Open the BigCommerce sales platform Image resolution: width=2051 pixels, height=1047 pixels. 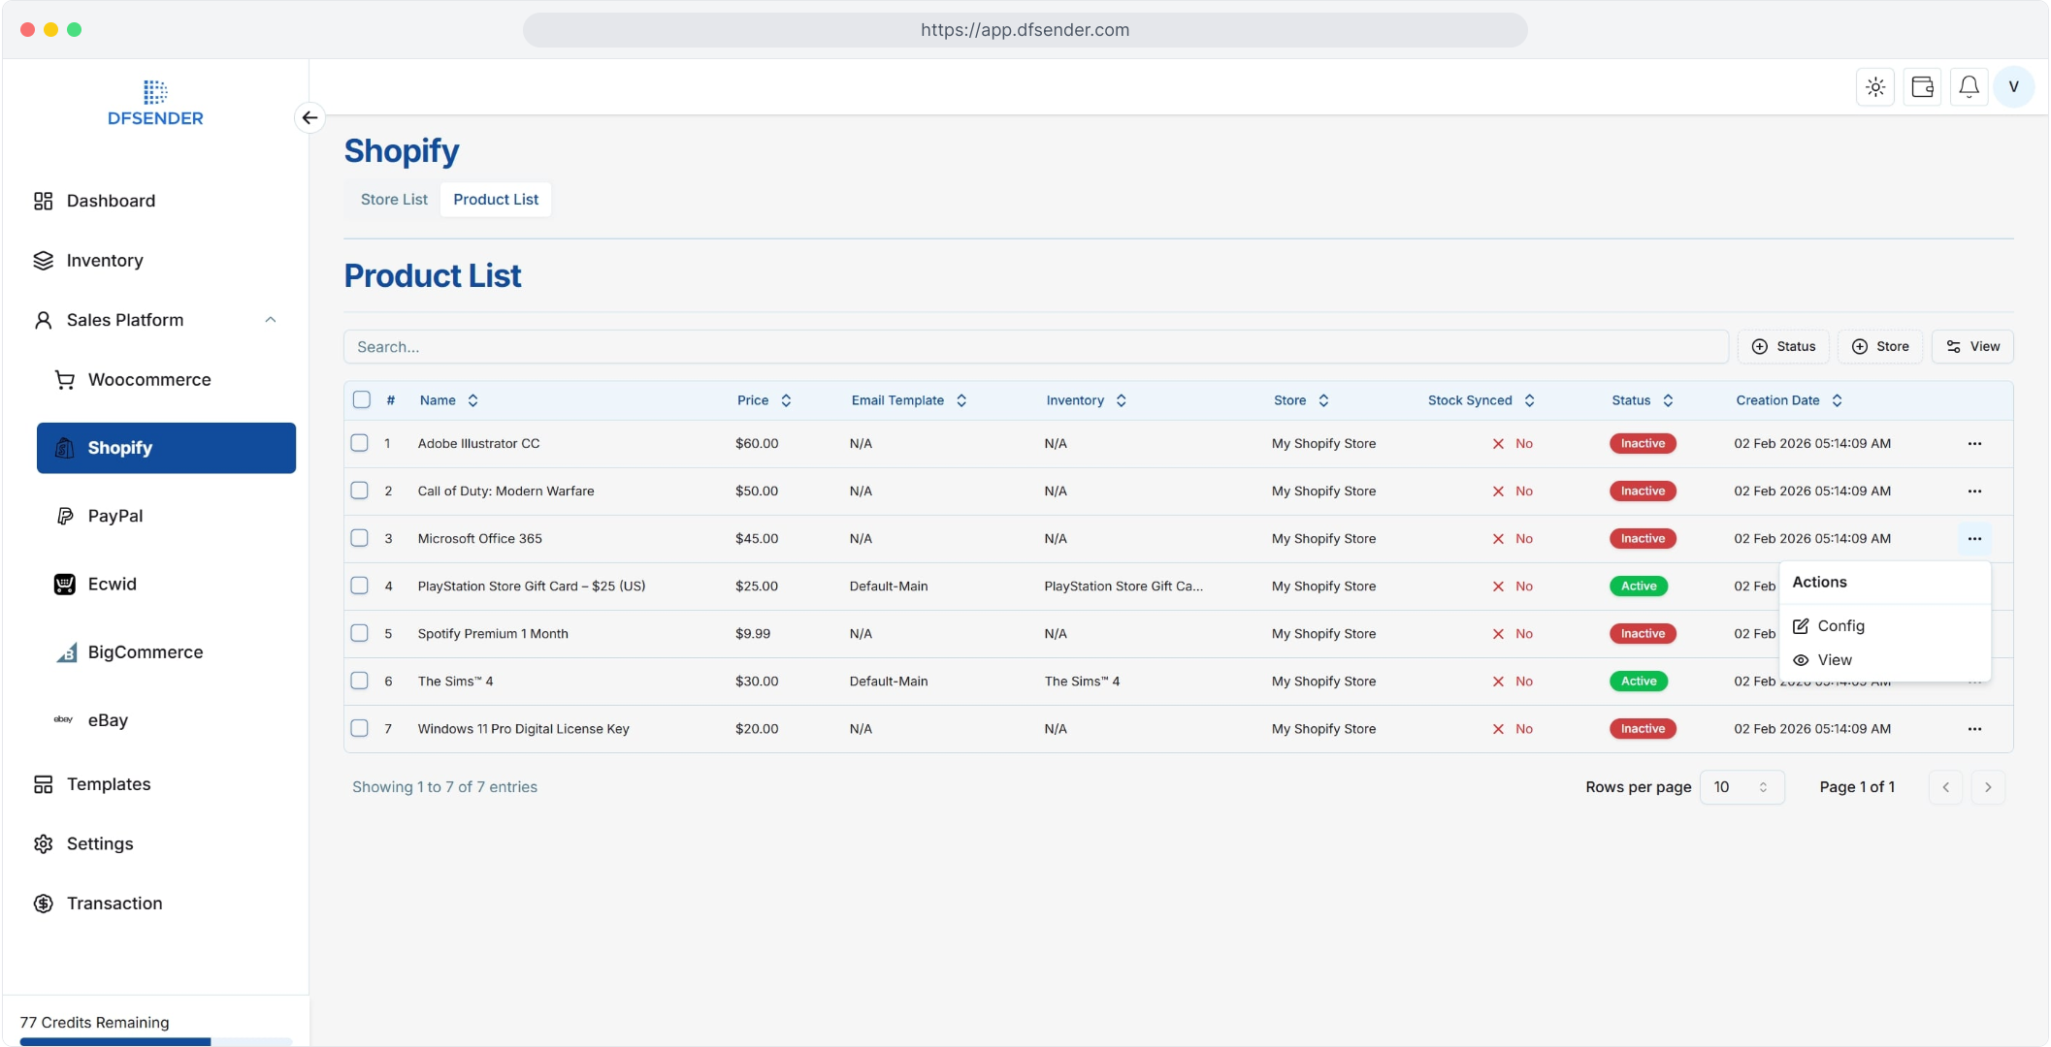145,652
